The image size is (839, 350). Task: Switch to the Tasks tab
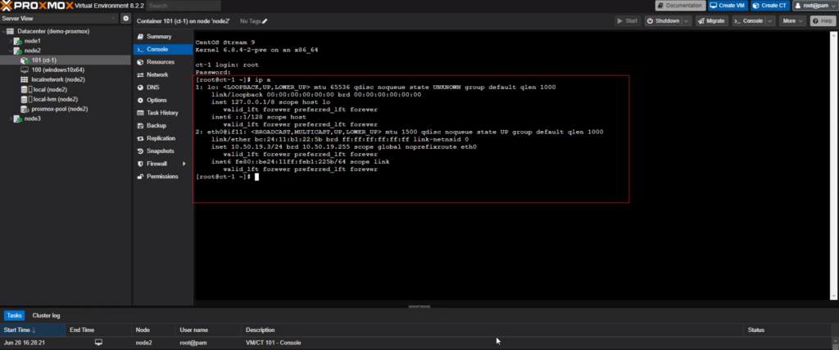[15, 316]
